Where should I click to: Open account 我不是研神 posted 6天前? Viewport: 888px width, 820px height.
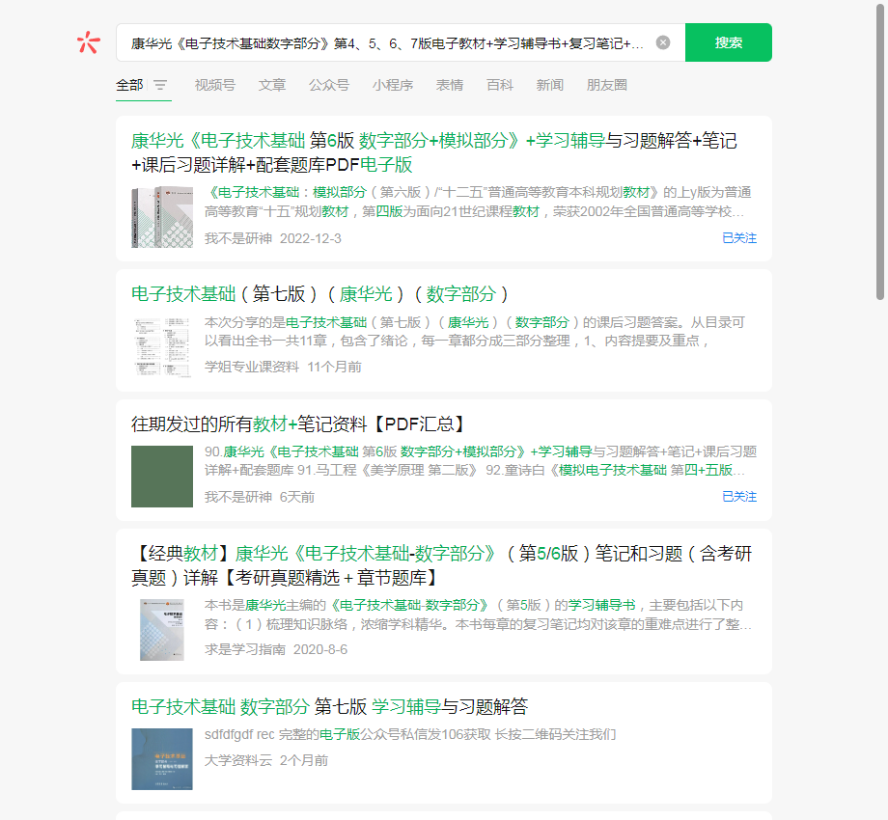click(x=237, y=497)
